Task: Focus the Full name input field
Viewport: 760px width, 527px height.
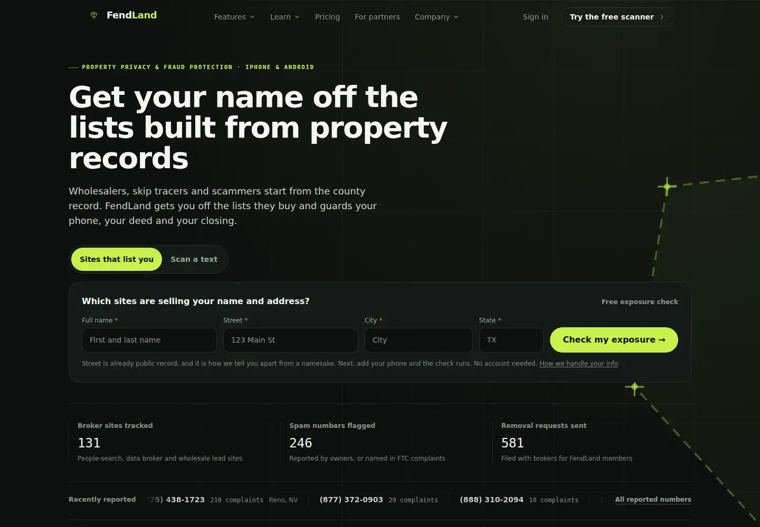Action: pyautogui.click(x=149, y=340)
